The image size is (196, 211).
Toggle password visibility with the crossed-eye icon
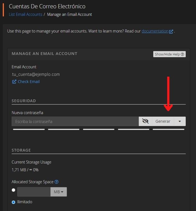[145, 121]
